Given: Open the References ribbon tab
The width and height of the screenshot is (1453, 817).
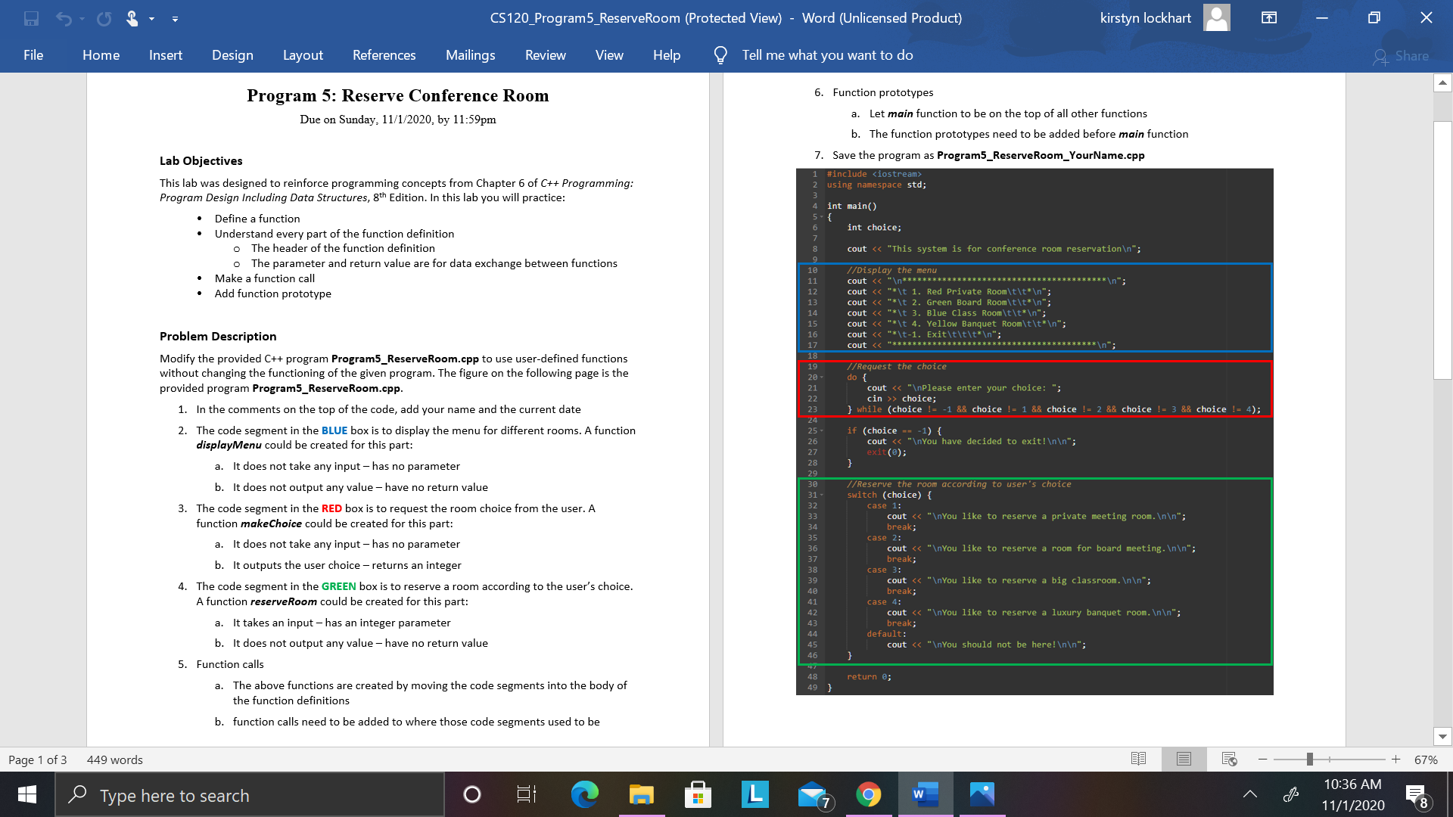Looking at the screenshot, I should (384, 55).
